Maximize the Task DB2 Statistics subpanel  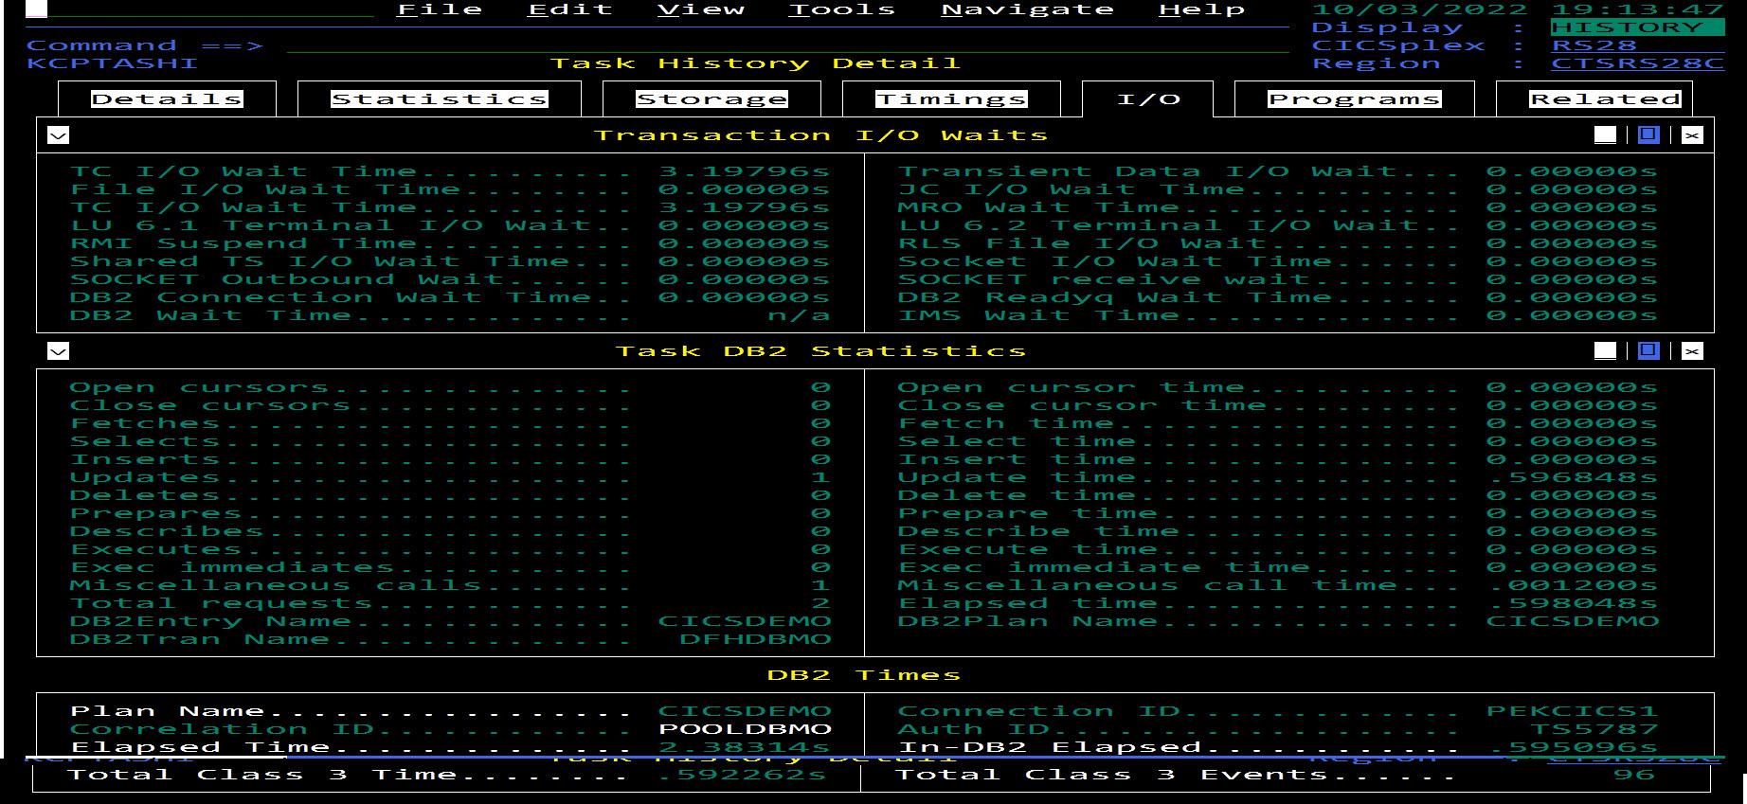(x=1648, y=351)
